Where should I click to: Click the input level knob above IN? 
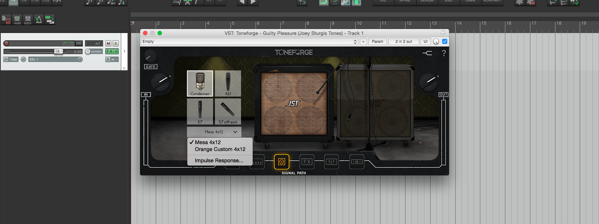click(160, 82)
